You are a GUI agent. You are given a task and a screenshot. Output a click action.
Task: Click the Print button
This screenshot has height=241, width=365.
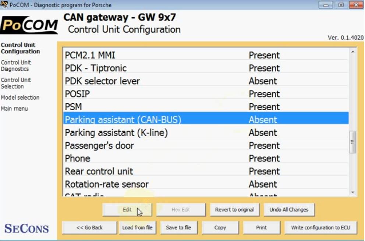[261, 227]
